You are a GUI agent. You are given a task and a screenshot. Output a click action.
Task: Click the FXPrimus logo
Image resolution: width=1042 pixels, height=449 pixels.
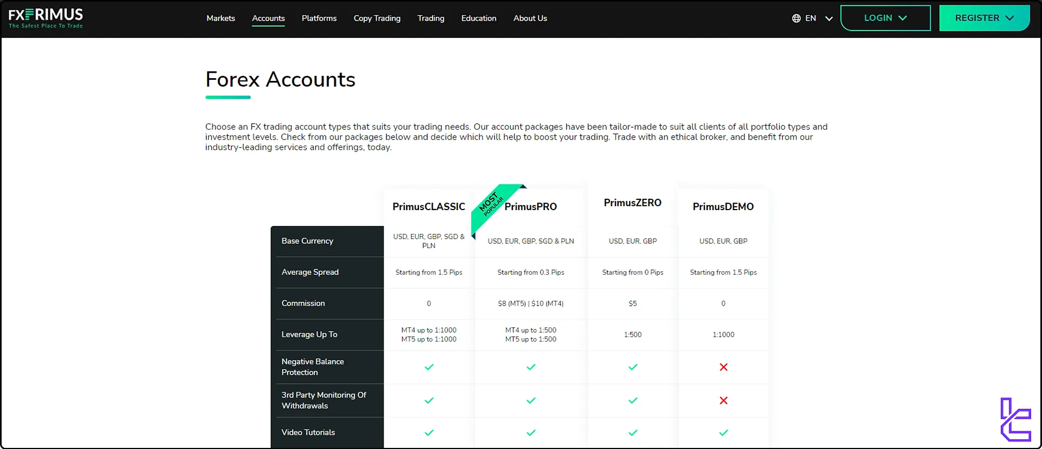[46, 18]
